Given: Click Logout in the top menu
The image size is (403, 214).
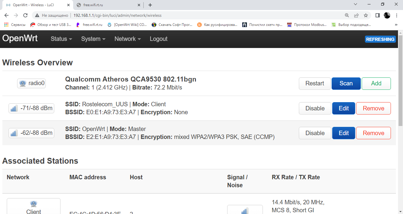Looking at the screenshot, I should [x=158, y=39].
